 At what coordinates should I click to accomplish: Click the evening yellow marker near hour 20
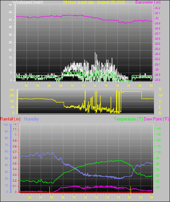131,190
